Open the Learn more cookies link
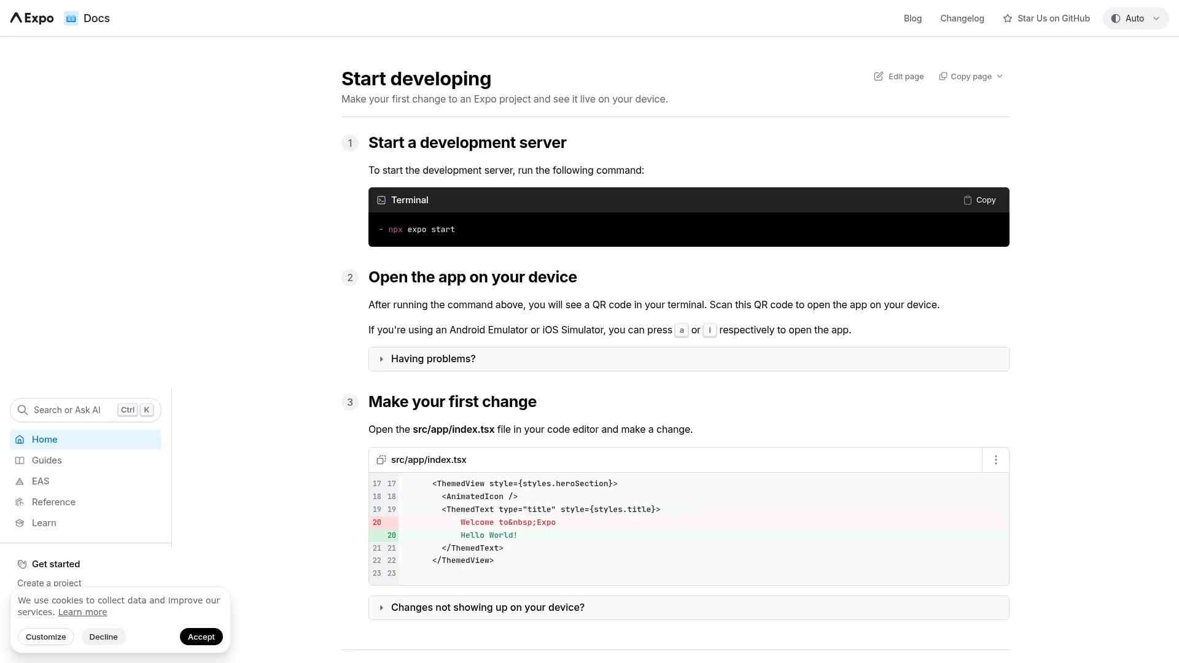The height and width of the screenshot is (663, 1179). point(82,612)
